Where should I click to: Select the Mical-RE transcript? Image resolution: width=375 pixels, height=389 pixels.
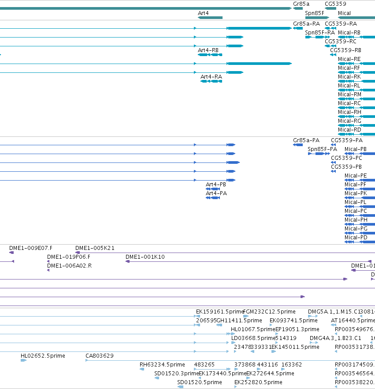click(356, 64)
